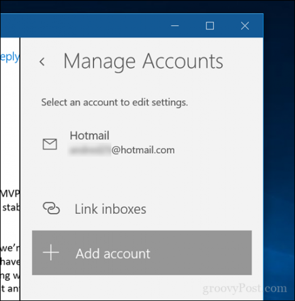Select the Hotmail account name
Screen dimensions: 295x301
pos(90,135)
